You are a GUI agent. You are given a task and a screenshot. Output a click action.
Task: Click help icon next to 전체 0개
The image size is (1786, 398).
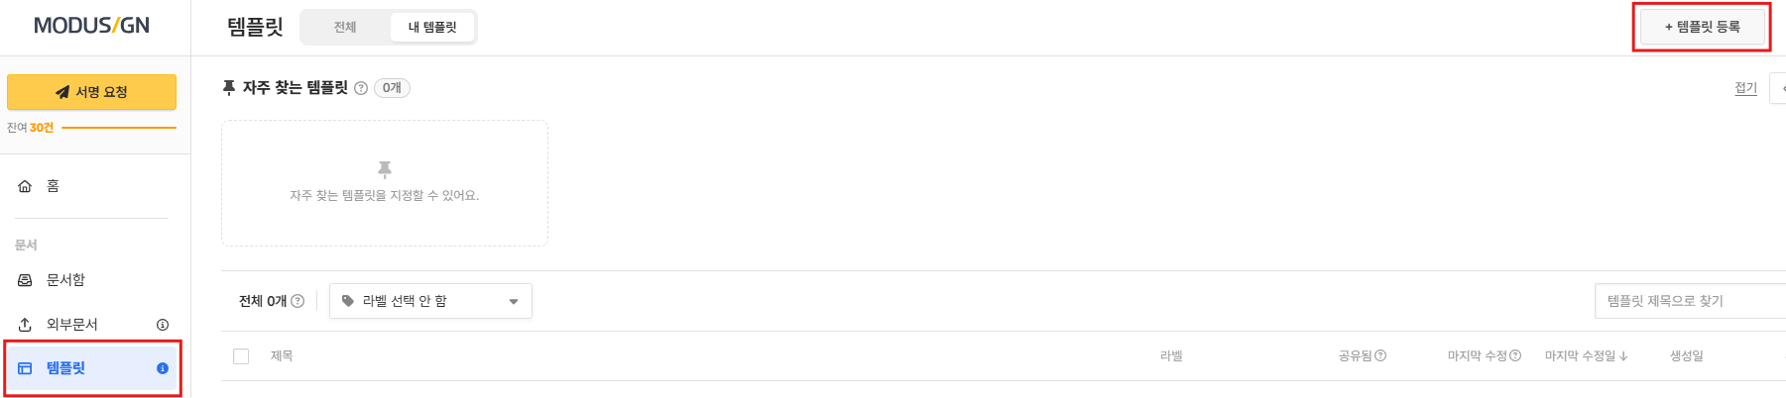click(298, 301)
